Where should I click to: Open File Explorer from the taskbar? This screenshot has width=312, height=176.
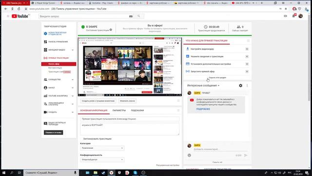96,173
